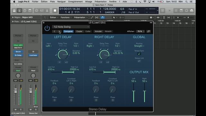
Task: Toggle Stereo Link in Global section
Action: click(139, 61)
